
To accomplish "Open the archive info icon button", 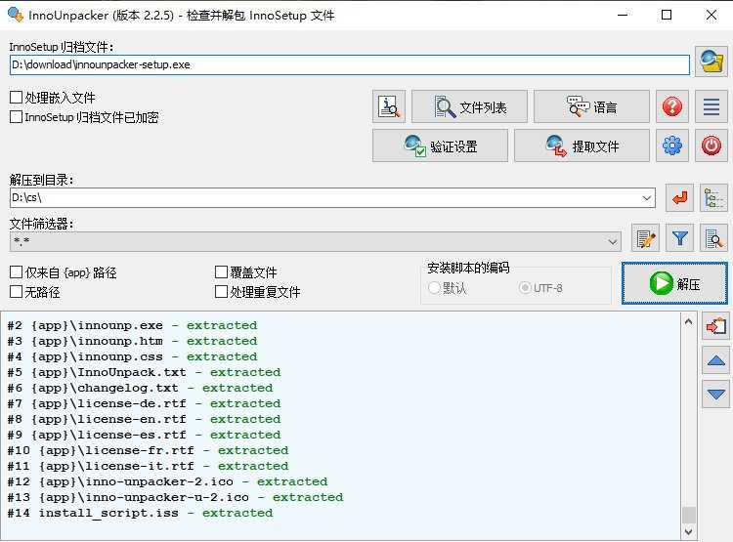I will pos(388,106).
